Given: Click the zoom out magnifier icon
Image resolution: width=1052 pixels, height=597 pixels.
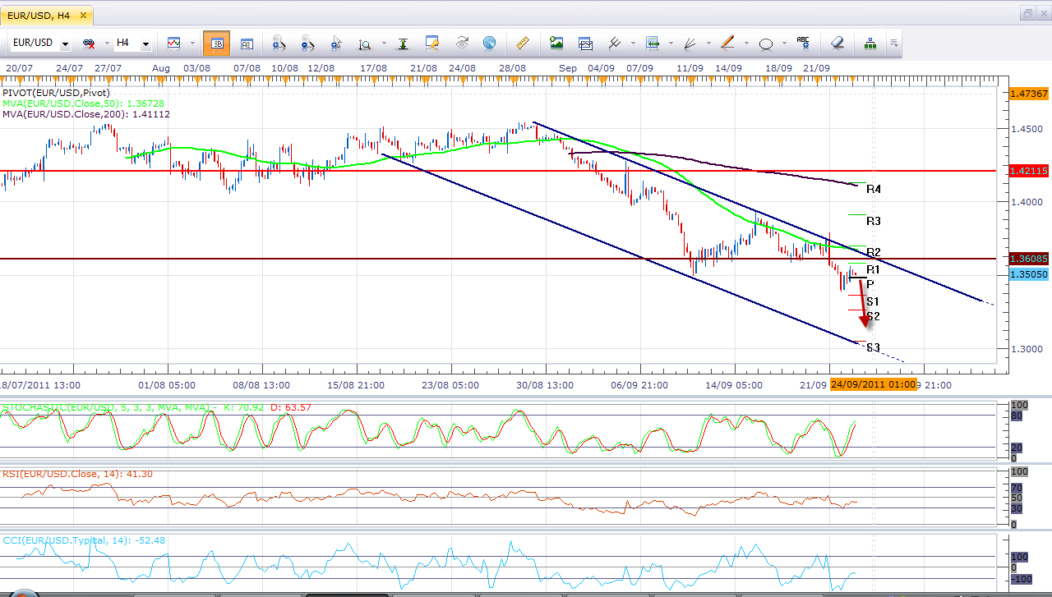Looking at the screenshot, I should (x=307, y=43).
